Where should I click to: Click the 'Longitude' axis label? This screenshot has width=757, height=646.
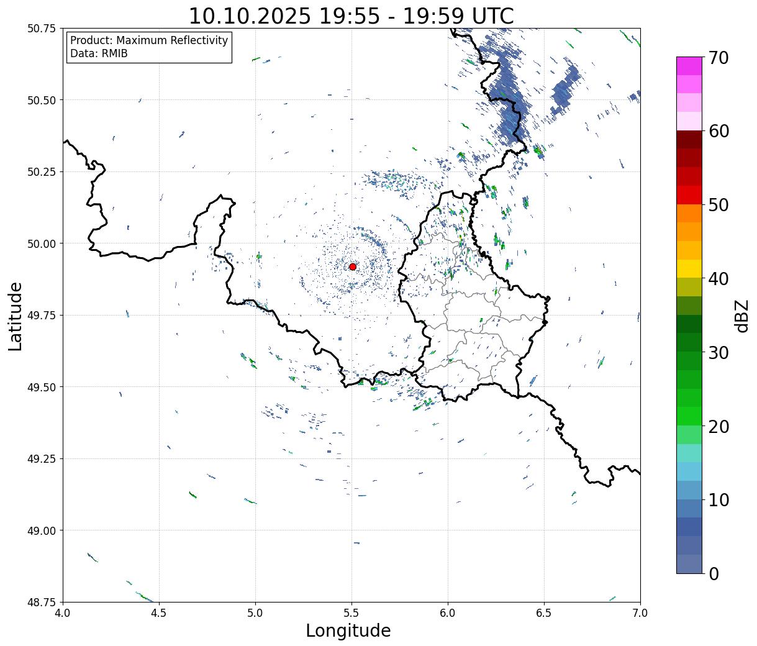pos(348,630)
